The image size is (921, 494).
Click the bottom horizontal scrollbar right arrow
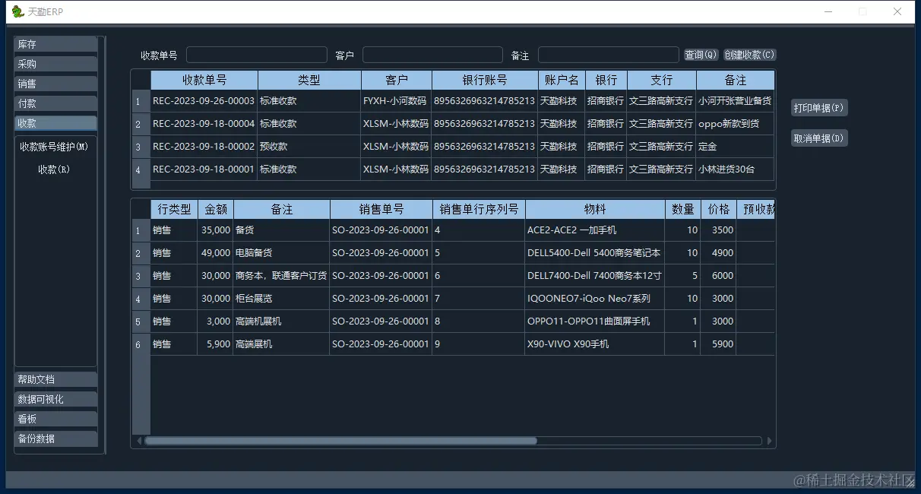pyautogui.click(x=769, y=441)
